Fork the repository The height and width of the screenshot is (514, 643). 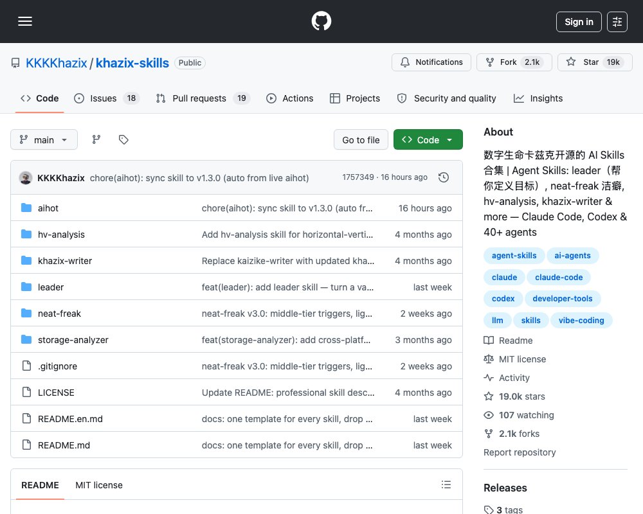pos(514,62)
